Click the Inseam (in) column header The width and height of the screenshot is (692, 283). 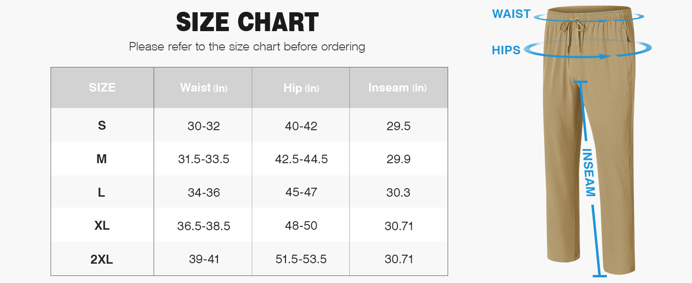[x=398, y=88]
